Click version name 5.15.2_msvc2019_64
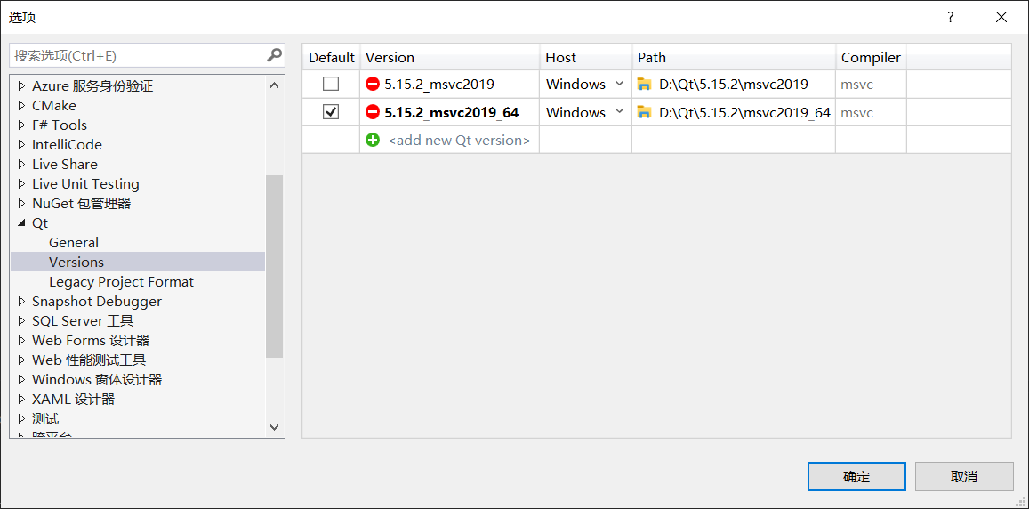Image resolution: width=1029 pixels, height=509 pixels. pos(452,112)
